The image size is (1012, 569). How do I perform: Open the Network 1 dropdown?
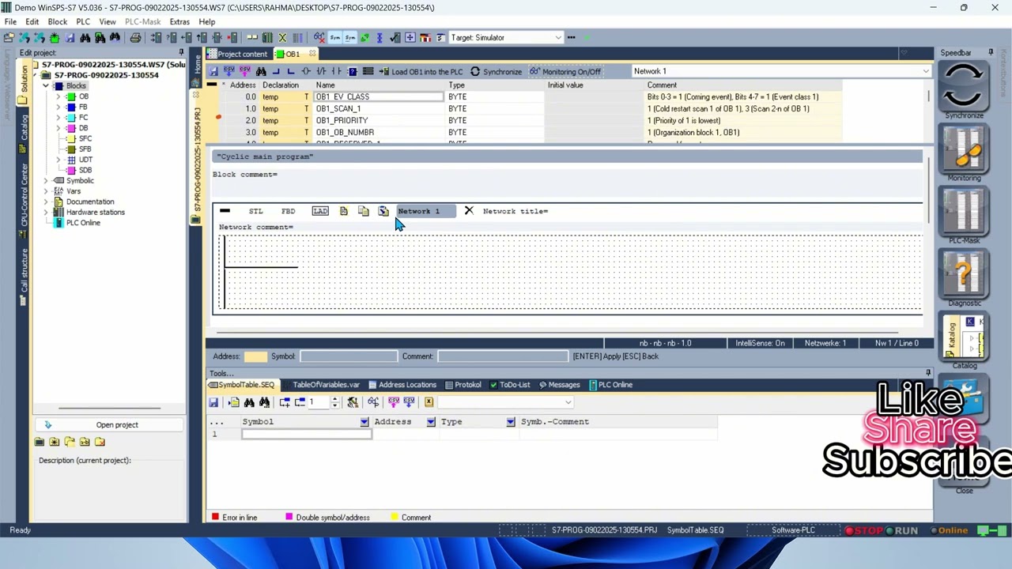pyautogui.click(x=926, y=71)
